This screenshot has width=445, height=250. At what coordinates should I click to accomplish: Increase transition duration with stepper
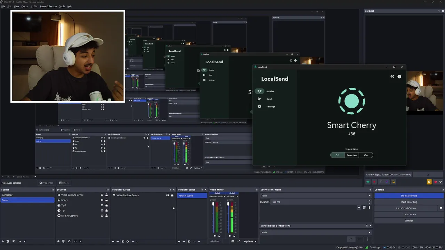(x=370, y=201)
